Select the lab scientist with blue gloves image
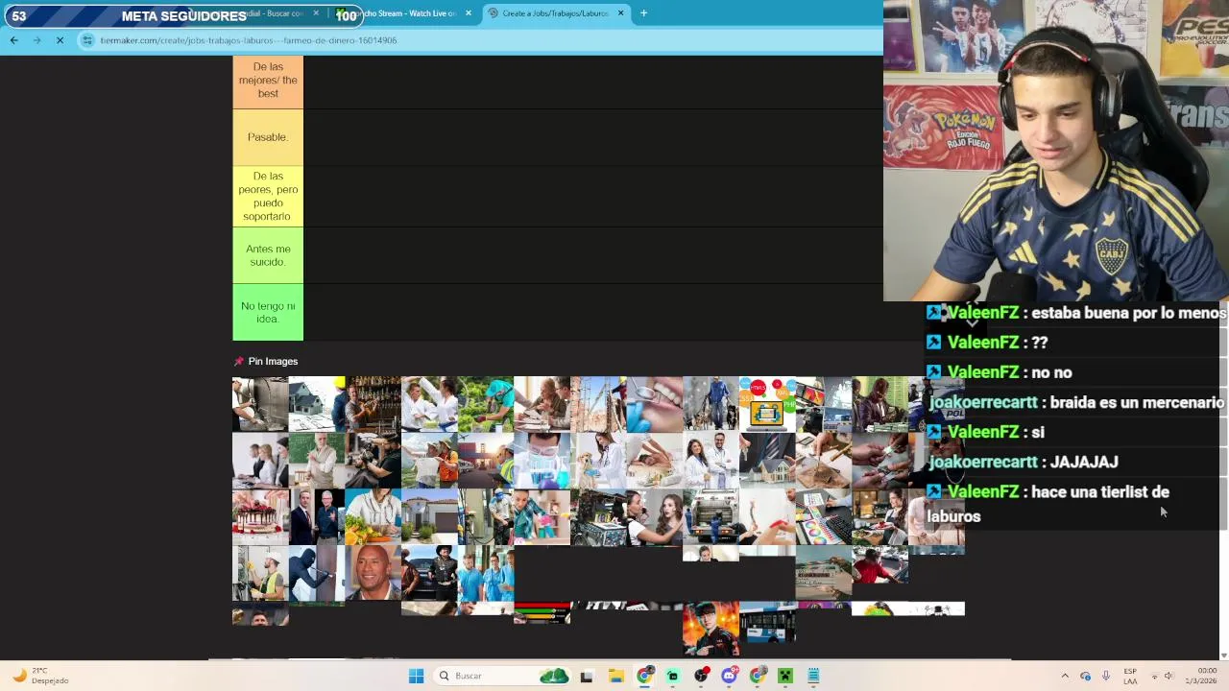The width and height of the screenshot is (1229, 691). coord(542,461)
